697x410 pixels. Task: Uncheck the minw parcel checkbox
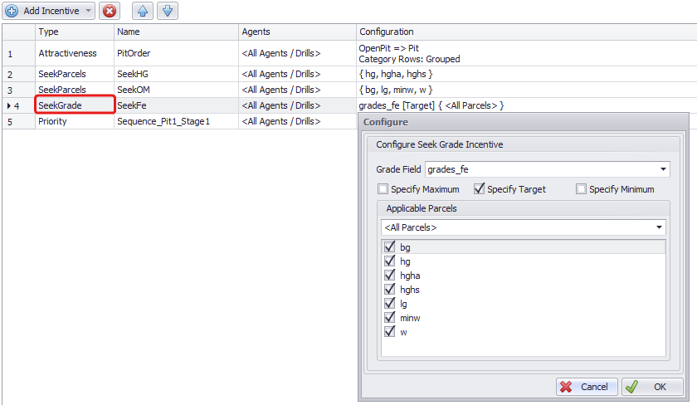click(389, 318)
